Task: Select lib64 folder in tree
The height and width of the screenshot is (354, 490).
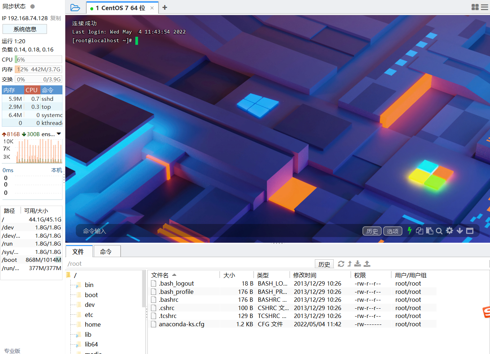Action: 91,344
